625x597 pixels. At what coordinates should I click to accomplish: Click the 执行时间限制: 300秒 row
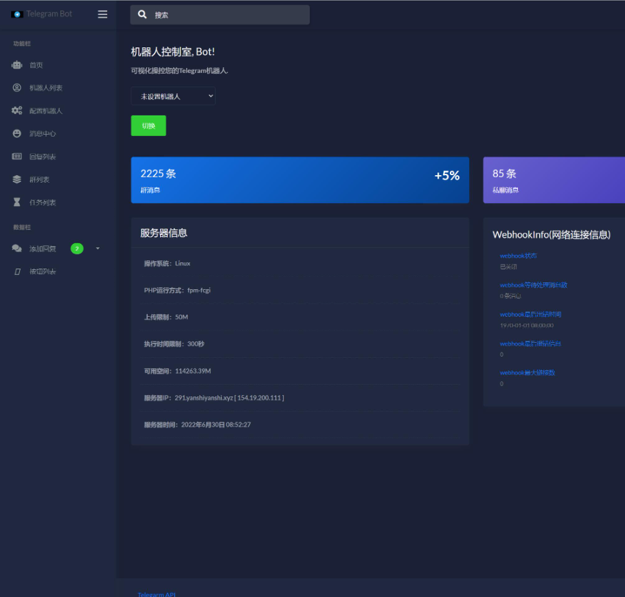pyautogui.click(x=299, y=343)
